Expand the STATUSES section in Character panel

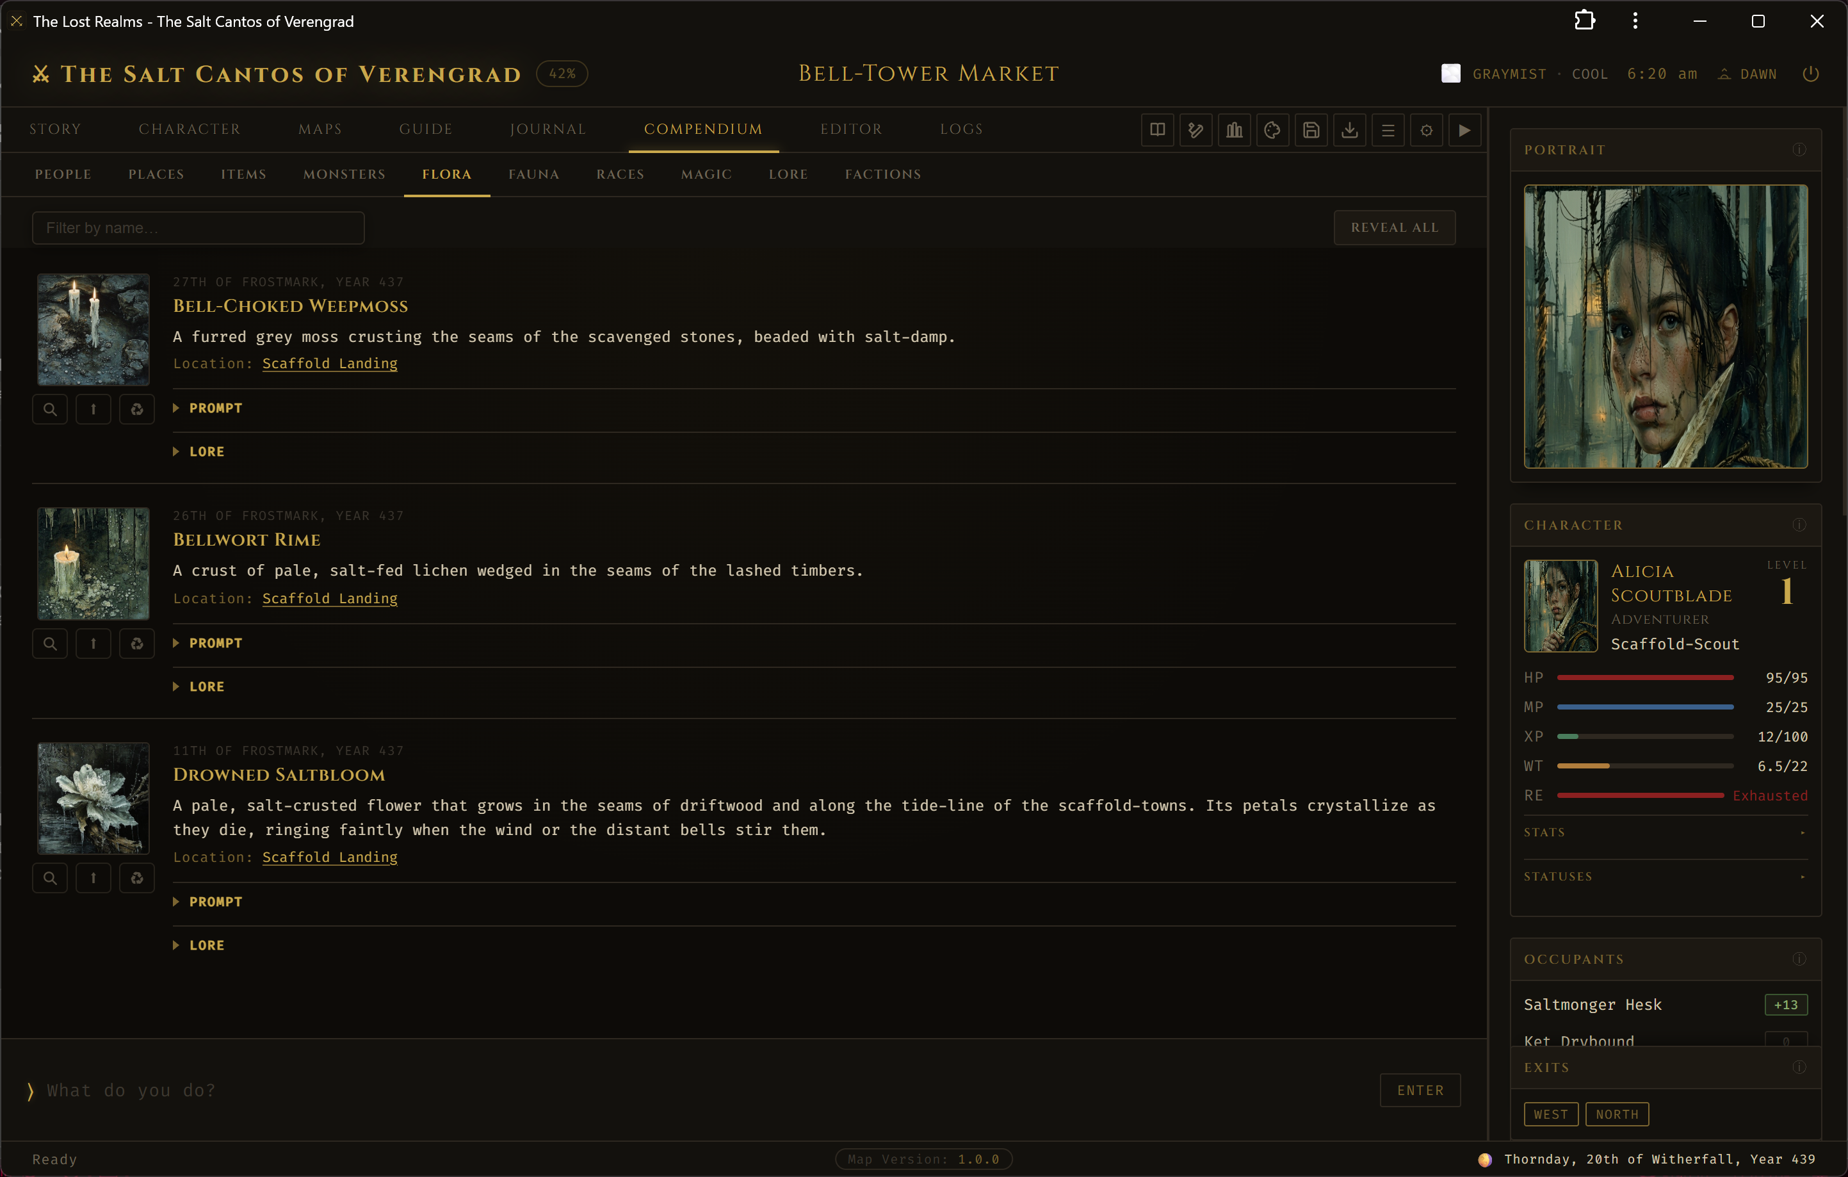click(1666, 876)
